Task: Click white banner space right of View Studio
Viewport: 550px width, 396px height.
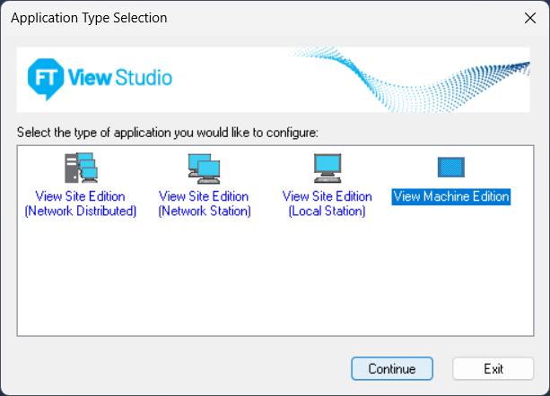Action: click(242, 79)
